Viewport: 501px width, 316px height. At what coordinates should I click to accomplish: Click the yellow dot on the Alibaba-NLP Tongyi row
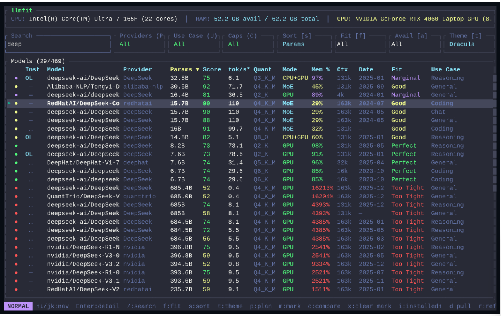[16, 87]
